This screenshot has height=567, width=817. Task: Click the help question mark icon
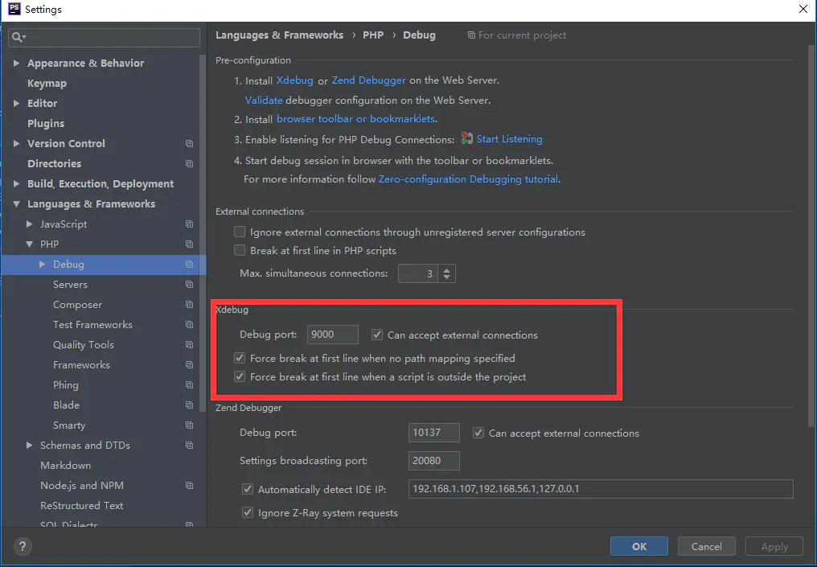point(22,547)
